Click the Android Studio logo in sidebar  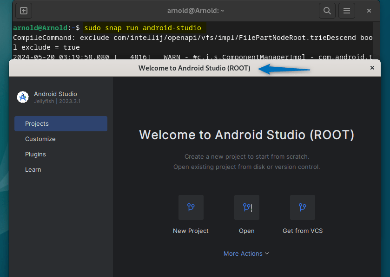pos(23,97)
